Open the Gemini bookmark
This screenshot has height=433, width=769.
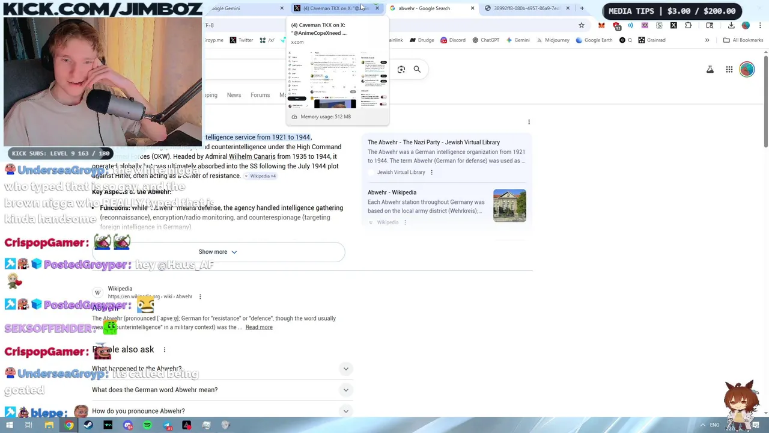[517, 40]
